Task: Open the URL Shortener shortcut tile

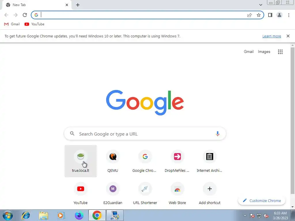Action: coord(145,193)
